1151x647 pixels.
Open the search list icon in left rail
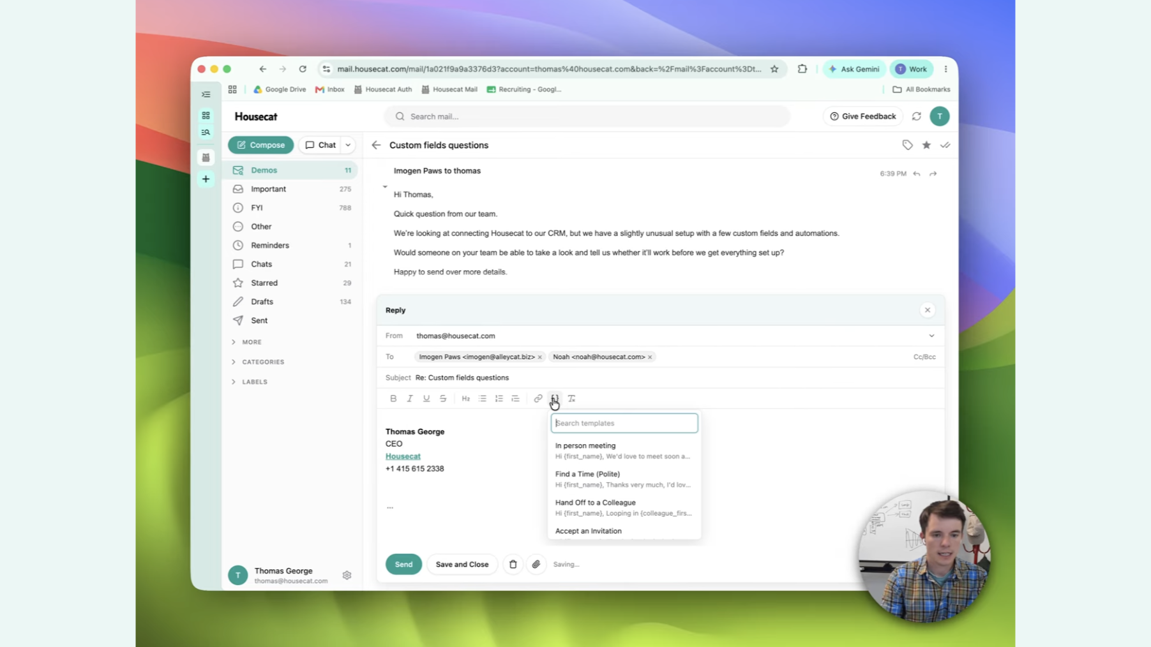(206, 133)
